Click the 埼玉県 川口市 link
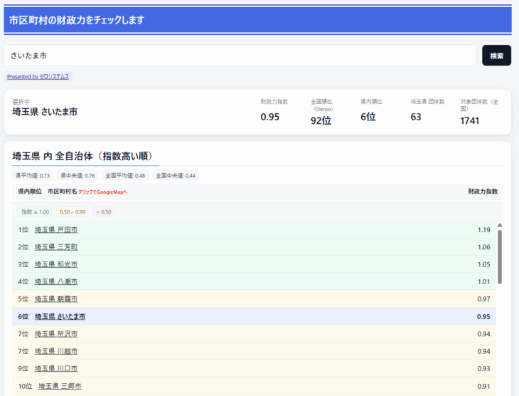Viewport: 519px width, 396px height. [56, 369]
